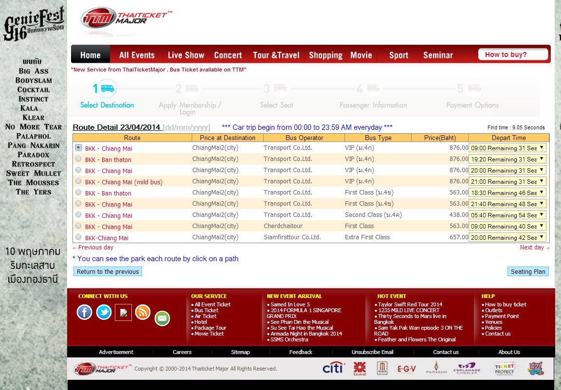561x390 pixels.
Task: Click the E·G·V sponsor logo
Action: tap(406, 369)
